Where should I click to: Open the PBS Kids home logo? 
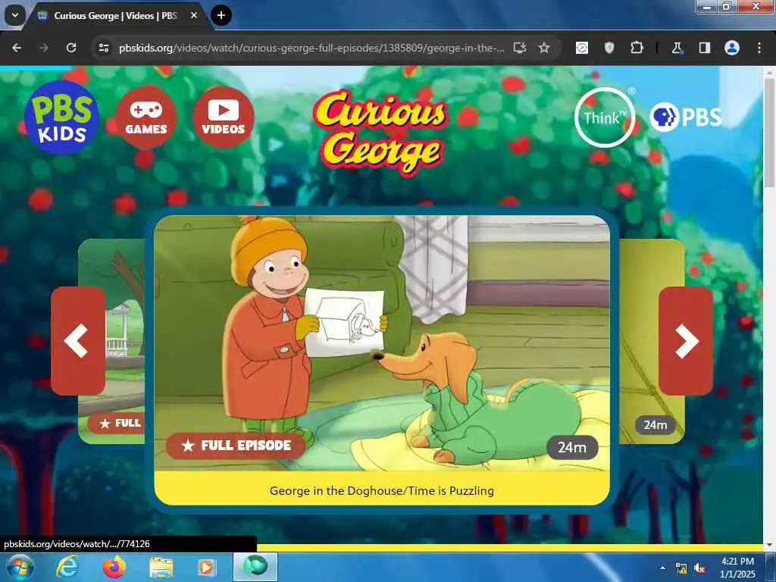pos(61,117)
